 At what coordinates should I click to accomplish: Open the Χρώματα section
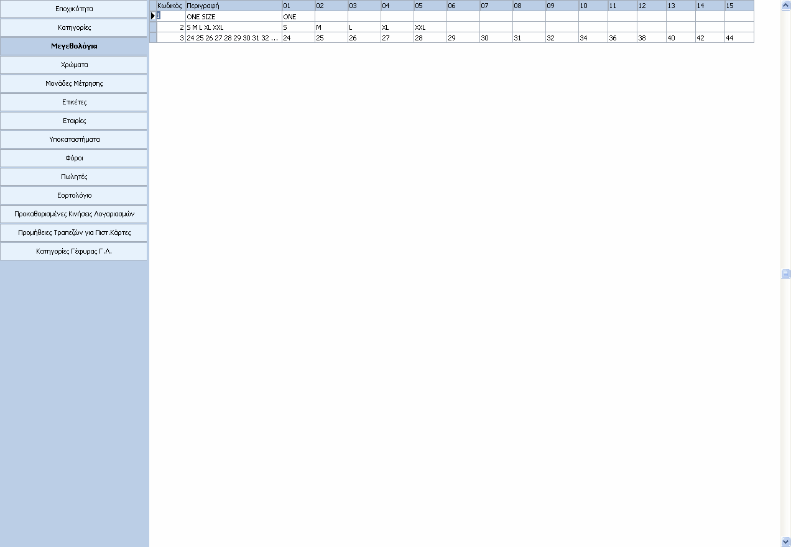point(74,65)
